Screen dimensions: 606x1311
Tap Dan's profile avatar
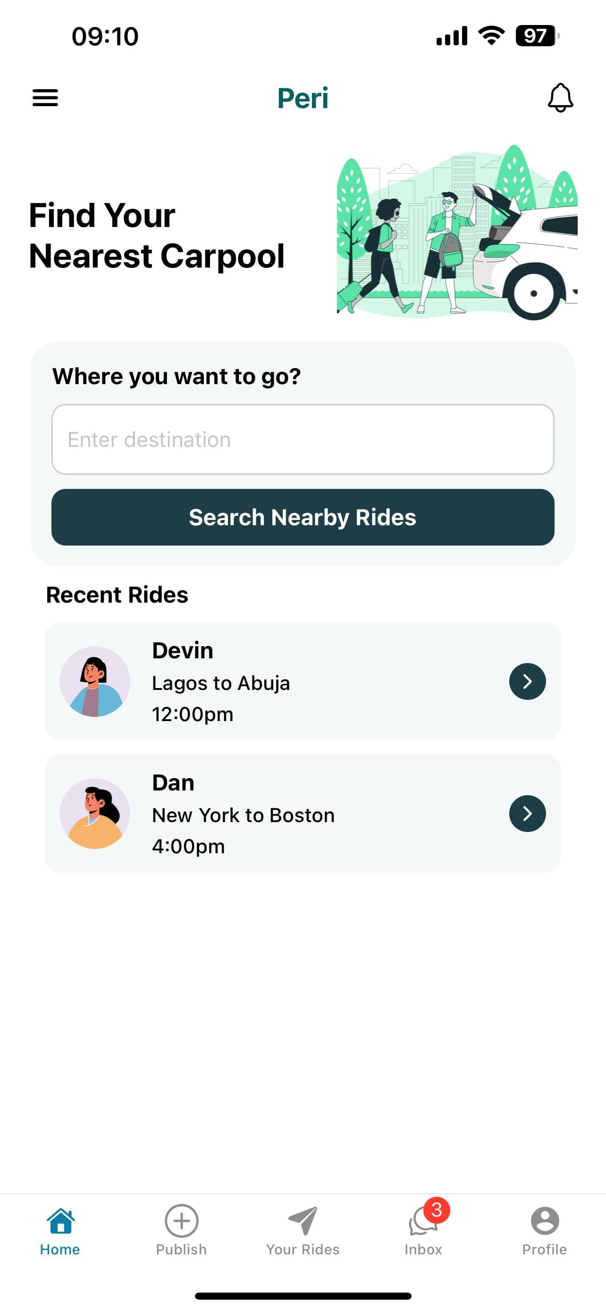coord(95,813)
